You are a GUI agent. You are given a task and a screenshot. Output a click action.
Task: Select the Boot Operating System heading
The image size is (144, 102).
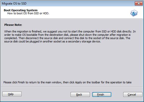coord(21,10)
